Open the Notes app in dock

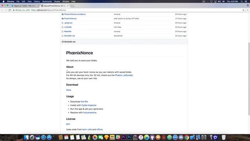pos(72,137)
